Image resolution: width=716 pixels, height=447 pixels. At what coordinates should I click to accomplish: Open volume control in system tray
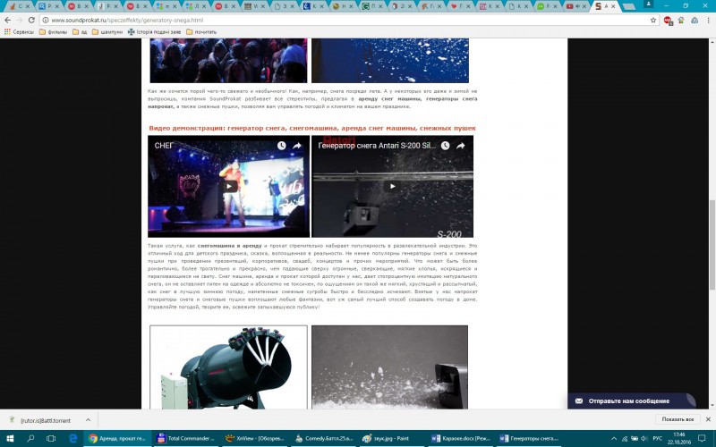[x=644, y=438]
